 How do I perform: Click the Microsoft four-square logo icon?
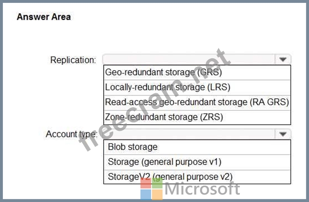pyautogui.click(x=152, y=189)
